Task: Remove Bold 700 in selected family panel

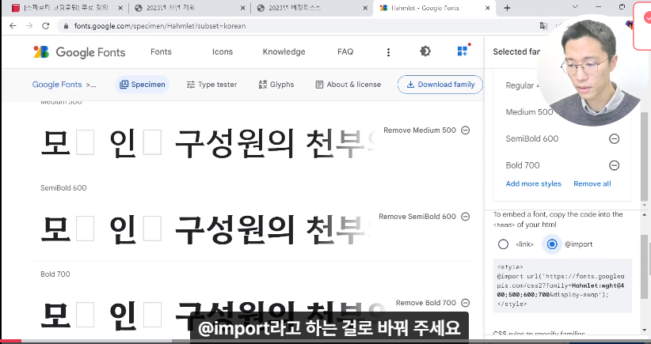Action: tap(614, 165)
